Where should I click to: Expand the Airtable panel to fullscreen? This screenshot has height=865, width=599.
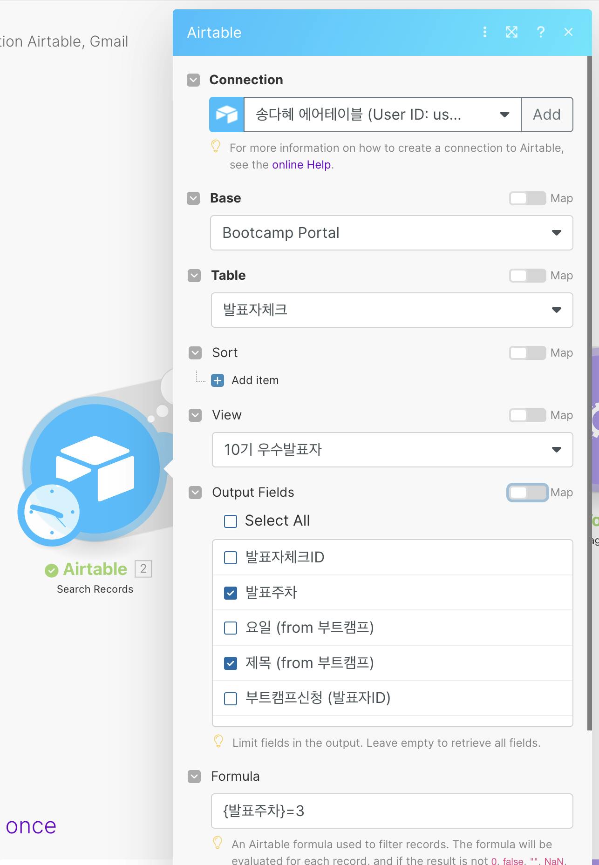click(512, 32)
